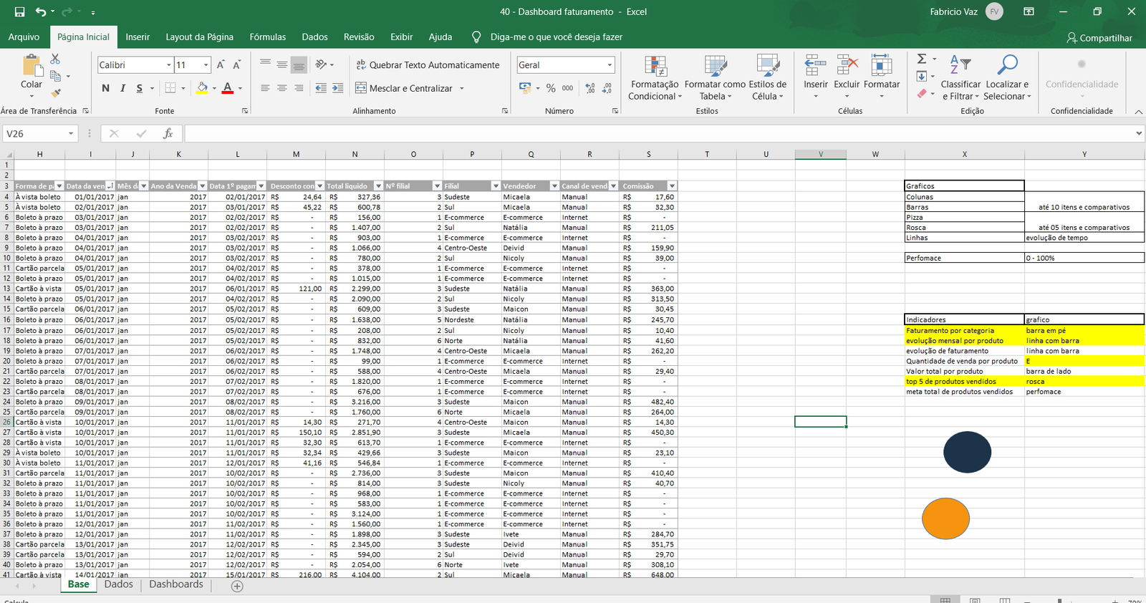
Task: Click the text orientation icon
Action: pos(322,64)
